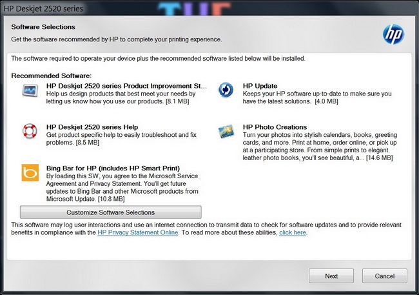Select 'Bing Bar for HP' title
Image resolution: width=419 pixels, height=295 pixels.
pos(113,168)
